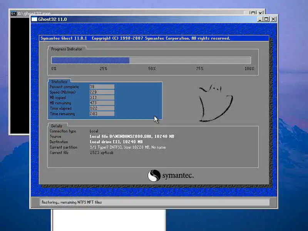Click the Statistics group label
The height and width of the screenshot is (231, 308).
tap(59, 82)
